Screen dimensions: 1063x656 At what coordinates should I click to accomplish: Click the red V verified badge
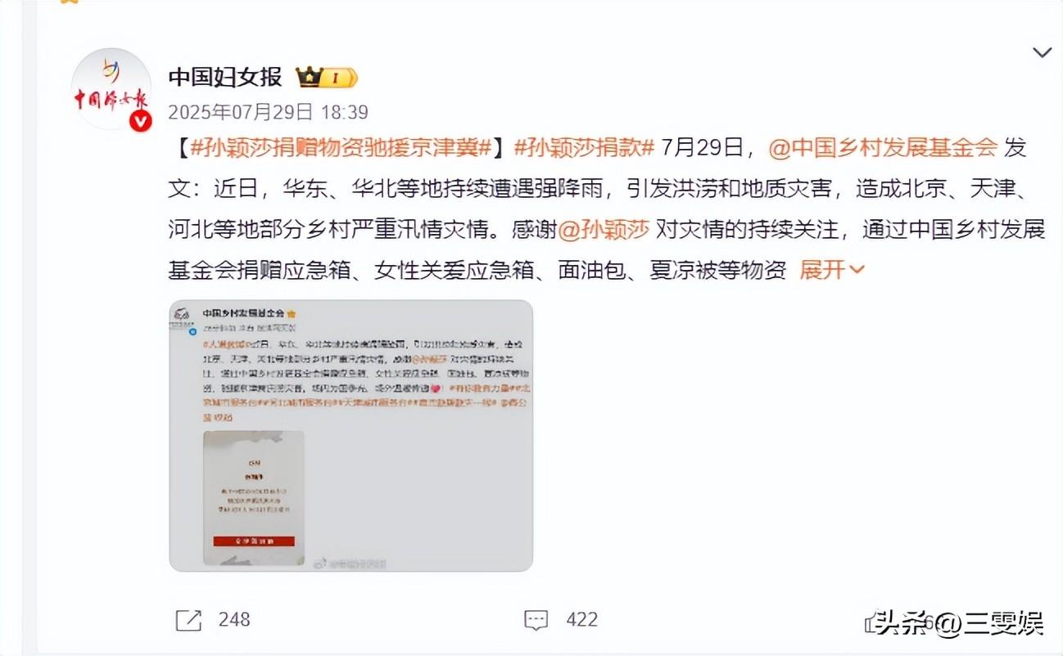tap(141, 120)
